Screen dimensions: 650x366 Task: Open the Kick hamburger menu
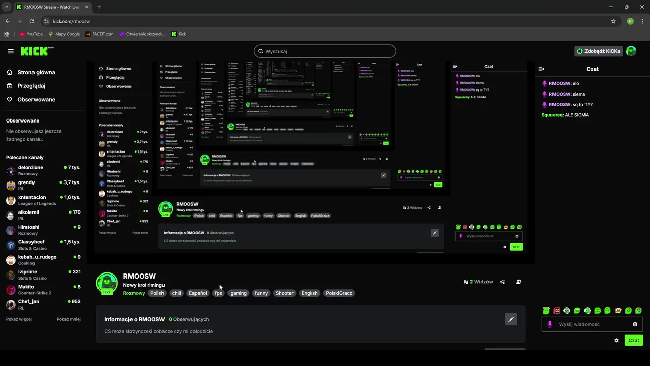11,51
